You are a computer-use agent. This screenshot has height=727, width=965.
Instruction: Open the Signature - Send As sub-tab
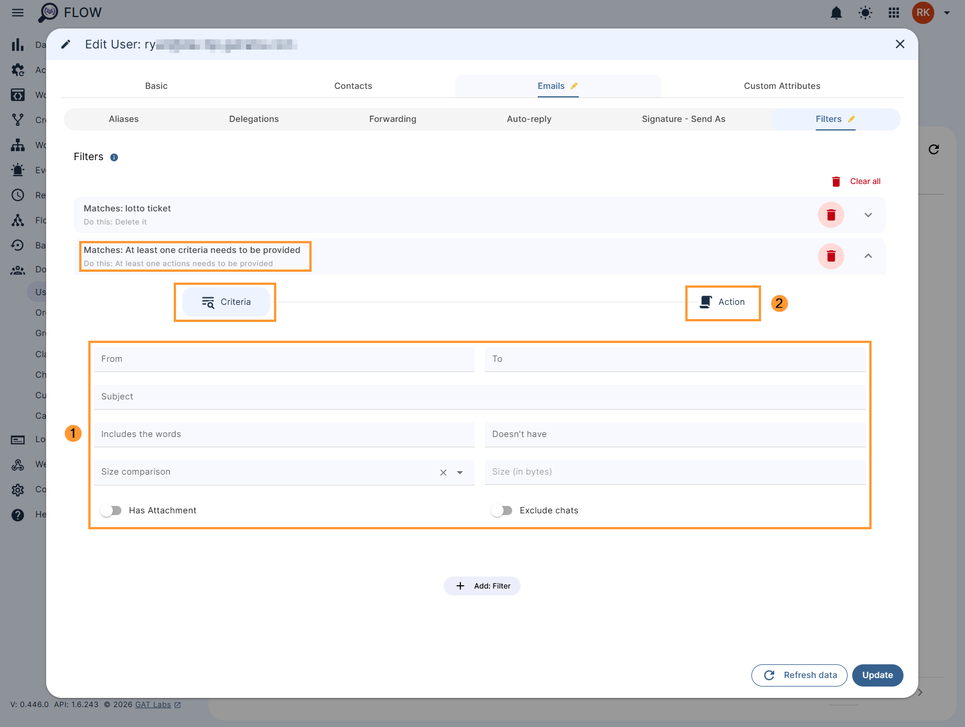click(684, 119)
